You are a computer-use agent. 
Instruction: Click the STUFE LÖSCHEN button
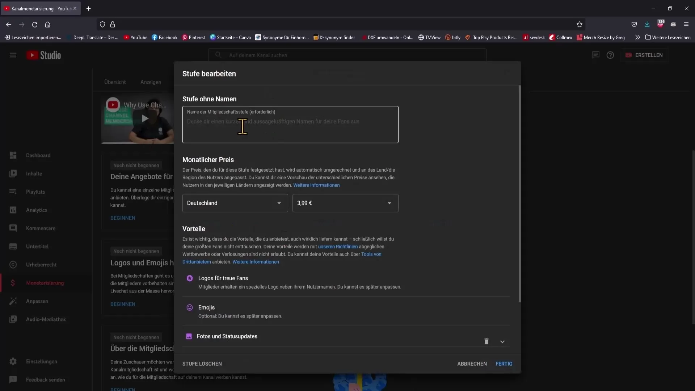(x=202, y=363)
